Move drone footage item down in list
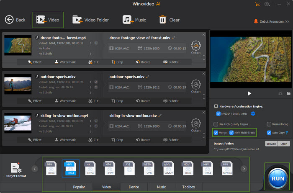Viewport: 293px width, 193px height. 204,59
